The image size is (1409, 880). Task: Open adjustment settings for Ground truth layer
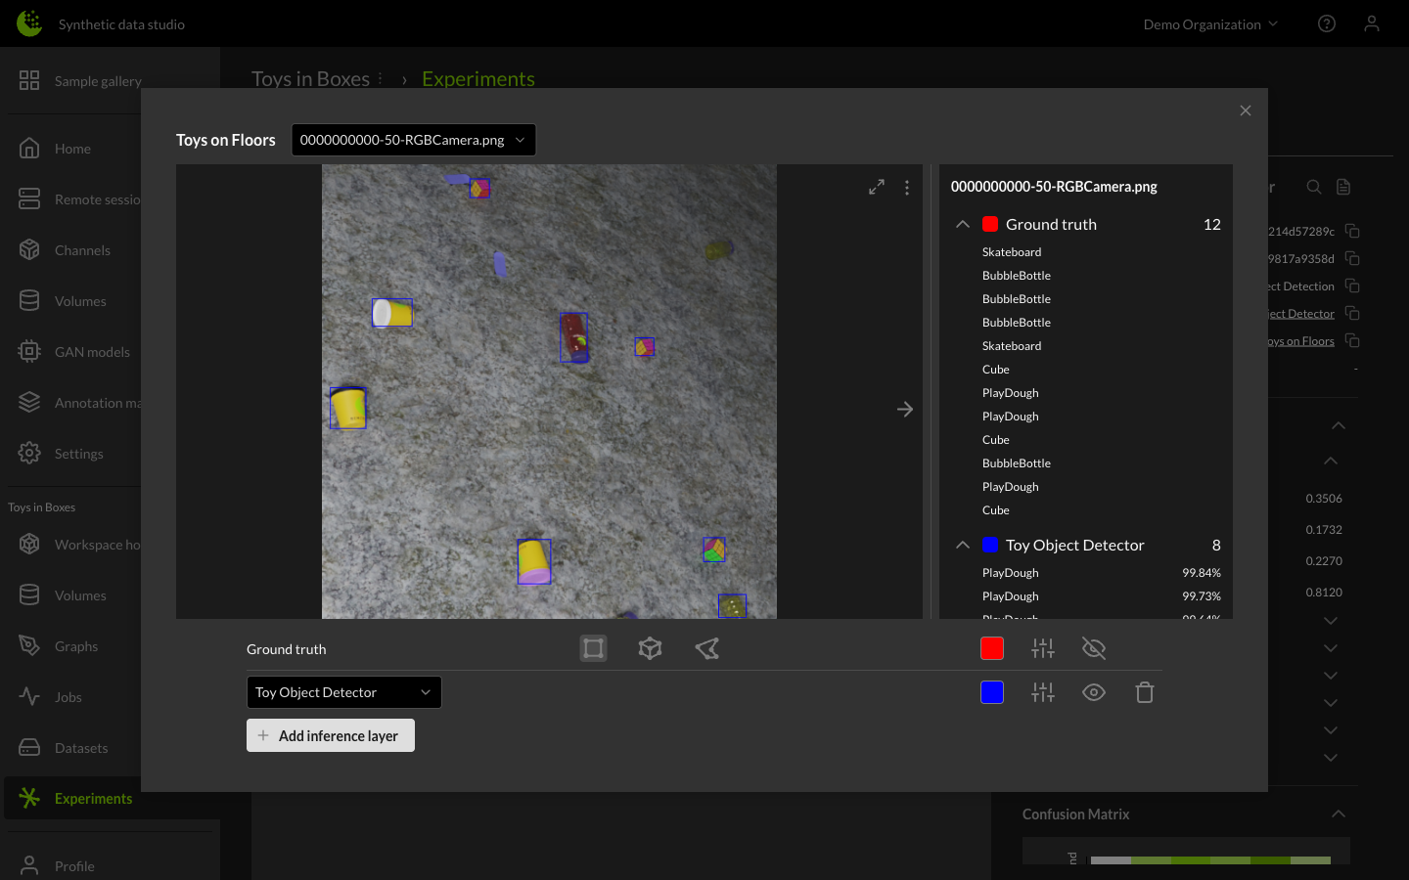[x=1043, y=648]
